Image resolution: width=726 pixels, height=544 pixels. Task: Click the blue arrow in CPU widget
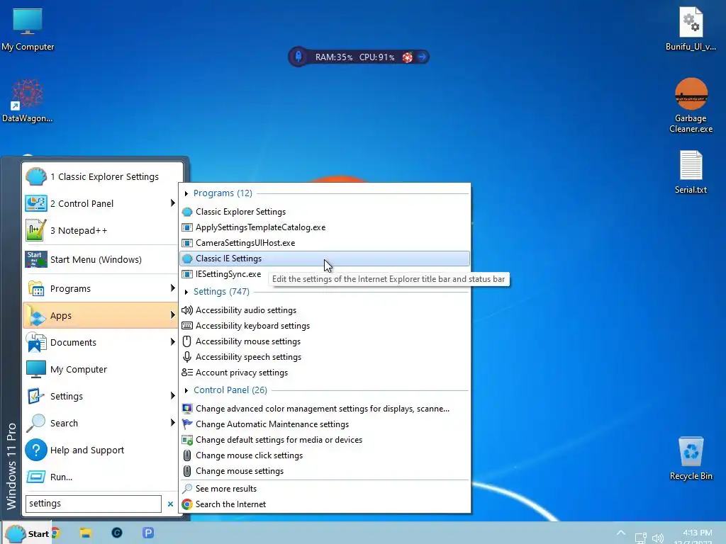pos(422,57)
